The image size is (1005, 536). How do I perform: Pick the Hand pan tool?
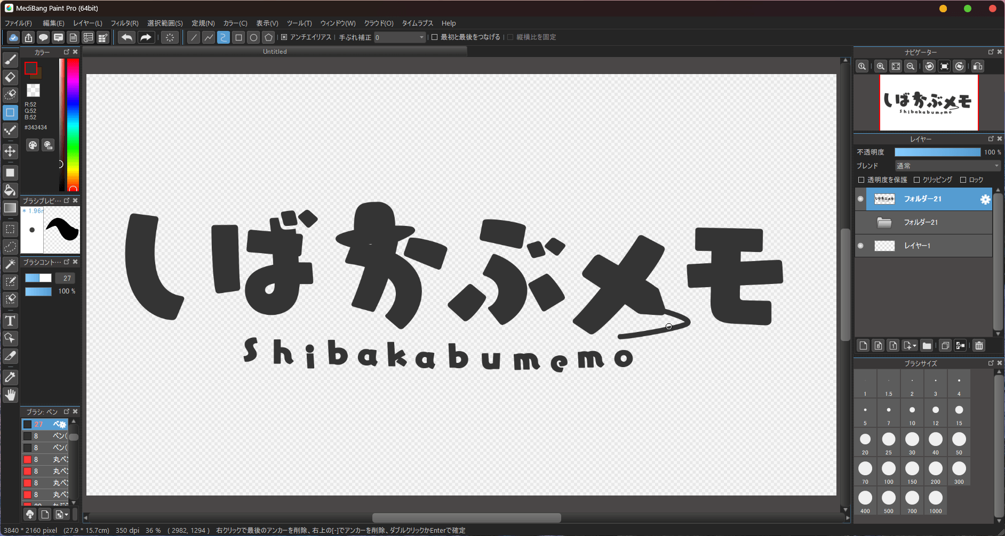[x=10, y=395]
